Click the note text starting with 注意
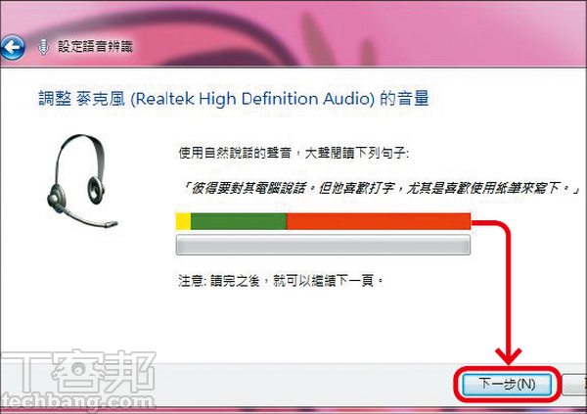 [x=281, y=280]
